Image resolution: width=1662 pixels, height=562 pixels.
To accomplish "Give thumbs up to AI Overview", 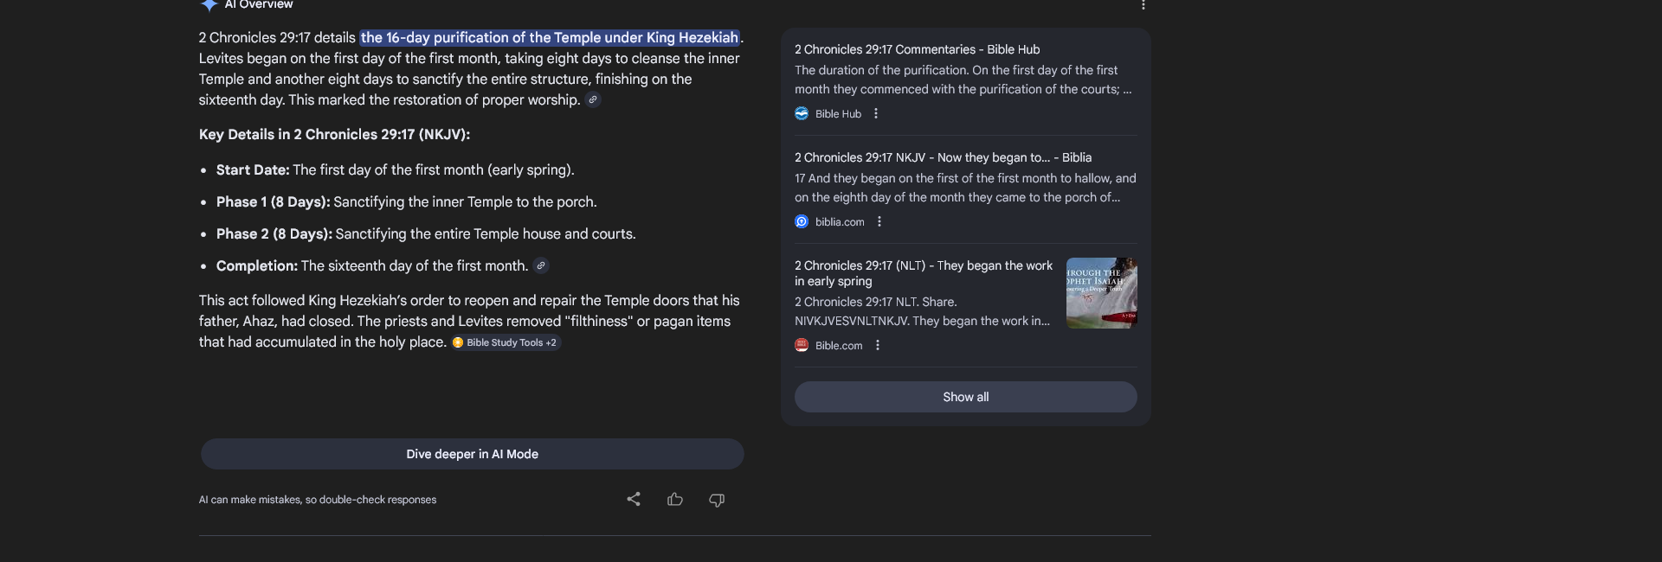I will (x=675, y=499).
